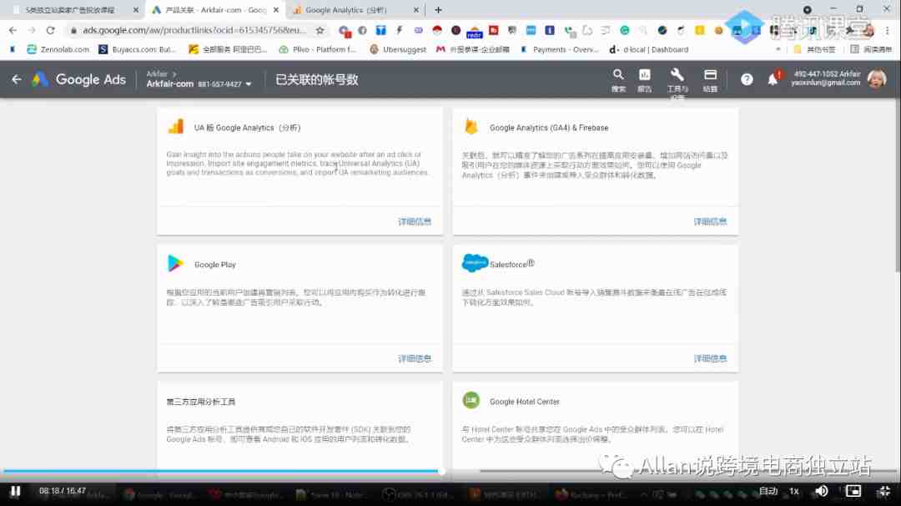This screenshot has width=901, height=506.
Task: Open the Ubersuggest bookmark
Action: click(398, 49)
